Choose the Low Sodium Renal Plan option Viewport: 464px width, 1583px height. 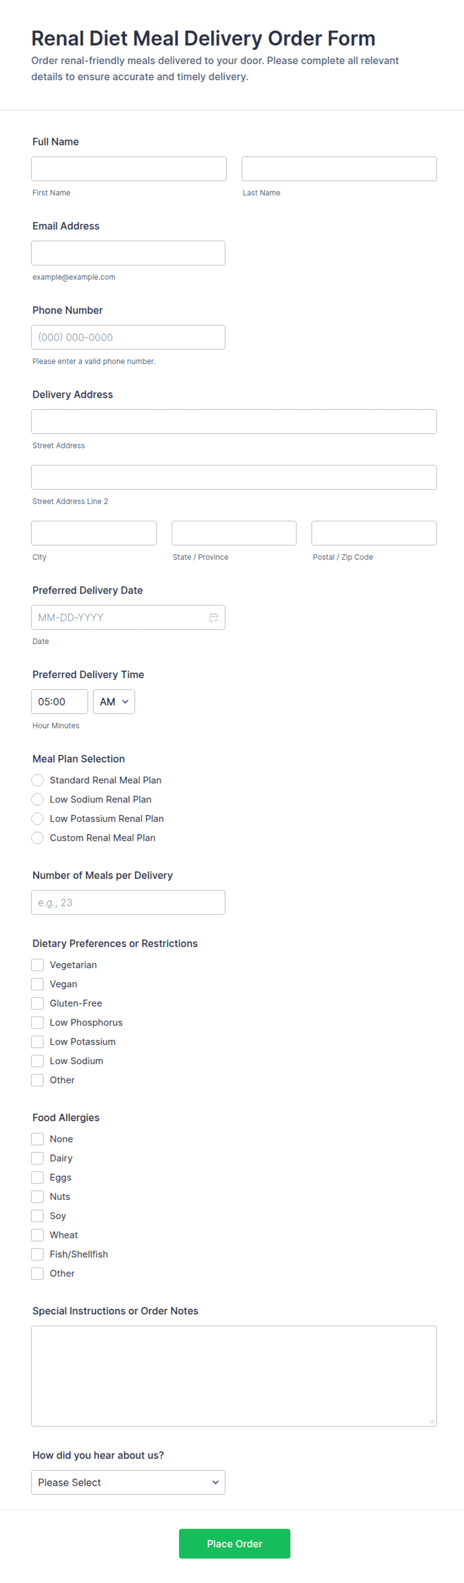point(37,799)
